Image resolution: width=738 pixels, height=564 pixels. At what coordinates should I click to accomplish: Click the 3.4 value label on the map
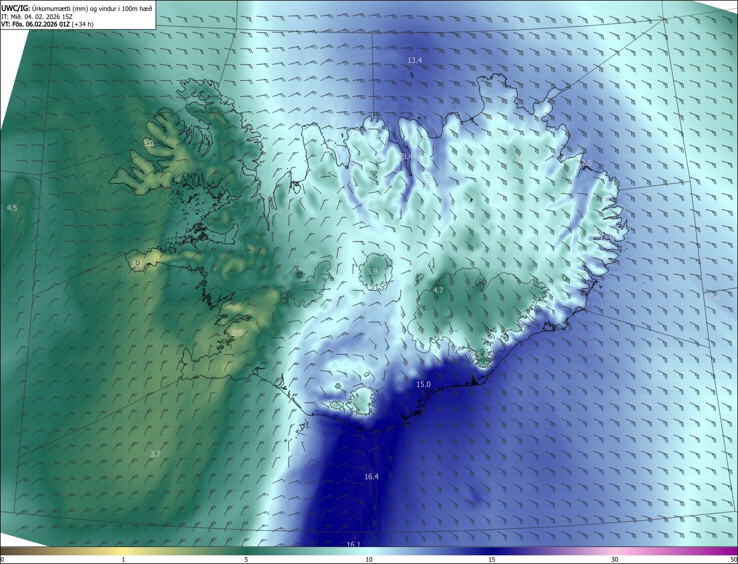[x=407, y=156]
